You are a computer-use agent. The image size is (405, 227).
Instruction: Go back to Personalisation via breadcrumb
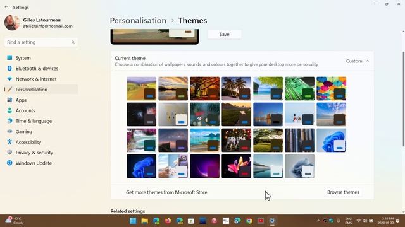pyautogui.click(x=138, y=21)
